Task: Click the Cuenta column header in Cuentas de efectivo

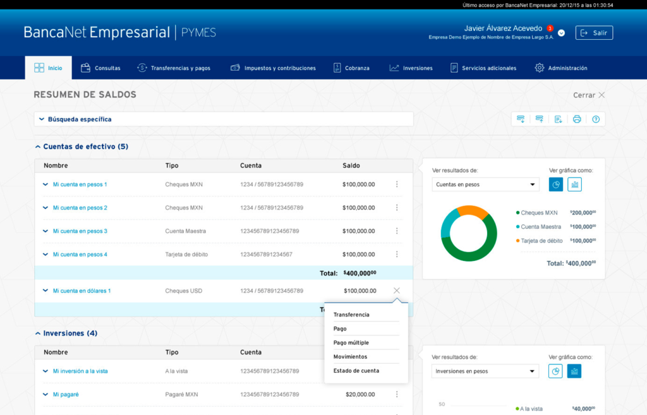Action: coord(251,165)
